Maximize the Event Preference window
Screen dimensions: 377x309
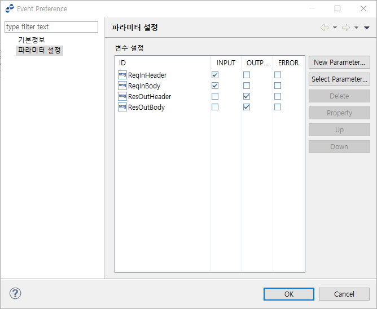point(337,8)
